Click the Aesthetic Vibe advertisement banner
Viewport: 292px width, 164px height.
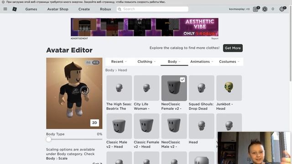pyautogui.click(x=145, y=27)
